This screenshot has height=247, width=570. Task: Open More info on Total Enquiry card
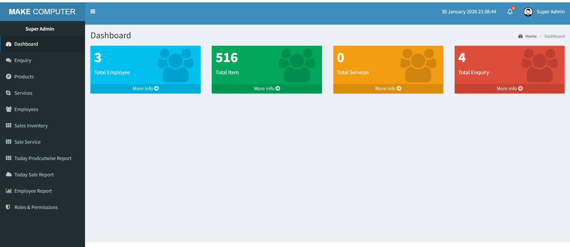[509, 88]
